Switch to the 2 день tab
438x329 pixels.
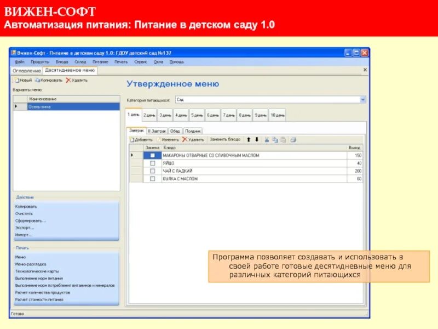[149, 115]
